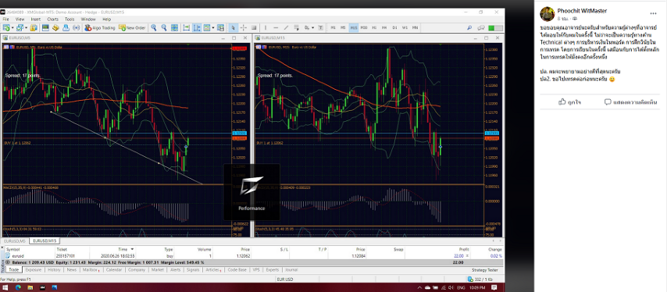
Task: Toggle chart auto scroll button
Action: coord(187,27)
